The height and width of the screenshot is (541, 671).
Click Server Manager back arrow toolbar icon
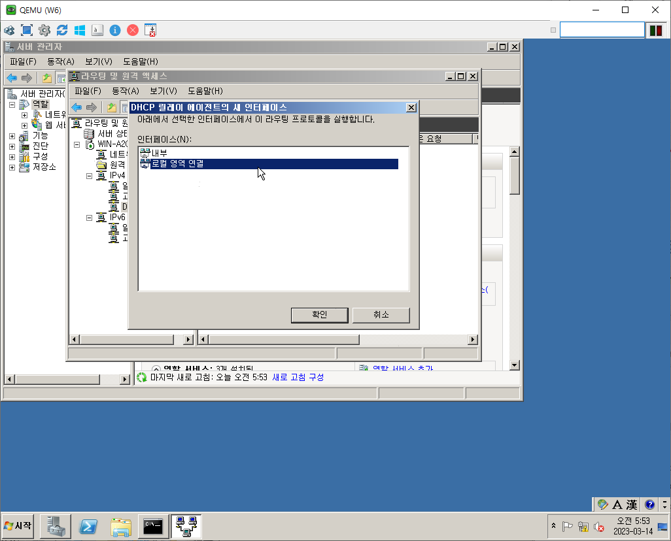tap(12, 78)
